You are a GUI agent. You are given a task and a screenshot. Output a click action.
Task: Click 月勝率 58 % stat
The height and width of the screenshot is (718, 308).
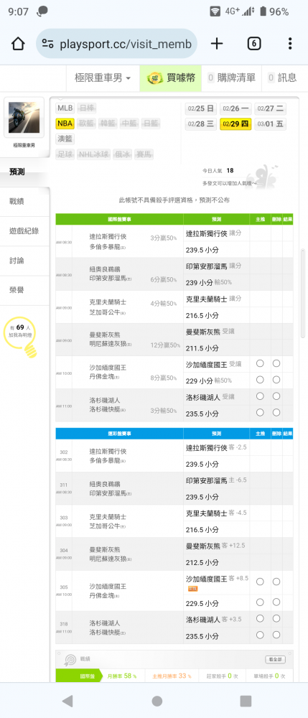[122, 676]
